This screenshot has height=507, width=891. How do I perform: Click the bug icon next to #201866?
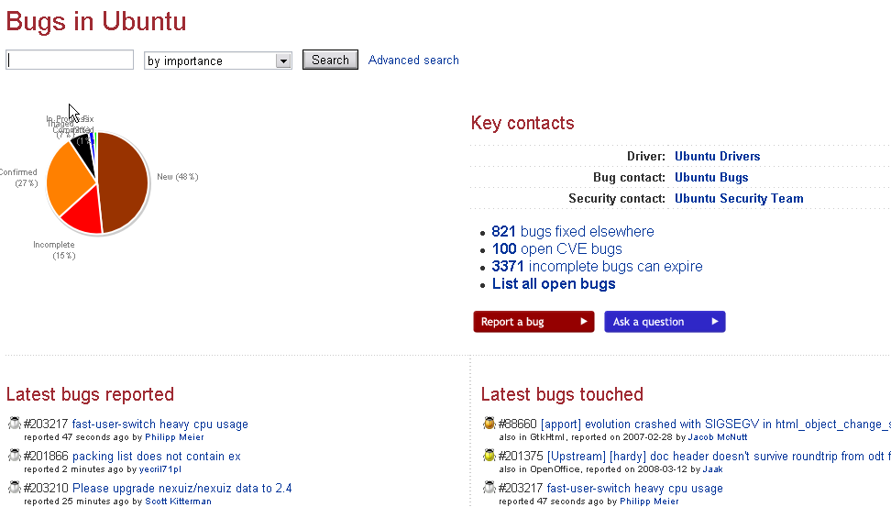[x=14, y=456]
